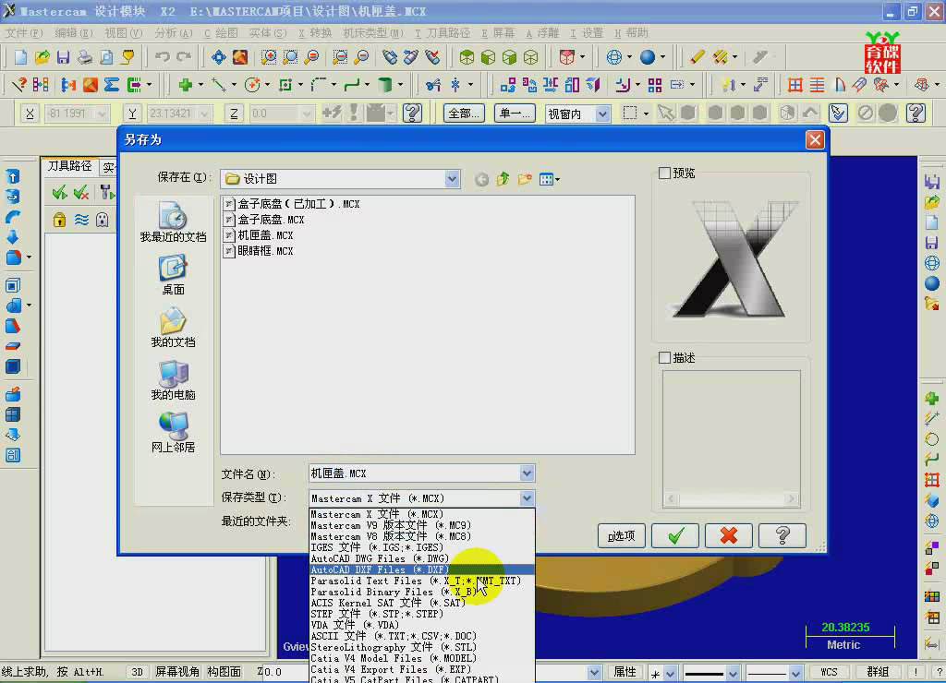Enable the 描述 checkbox
The width and height of the screenshot is (946, 683).
[x=665, y=358]
